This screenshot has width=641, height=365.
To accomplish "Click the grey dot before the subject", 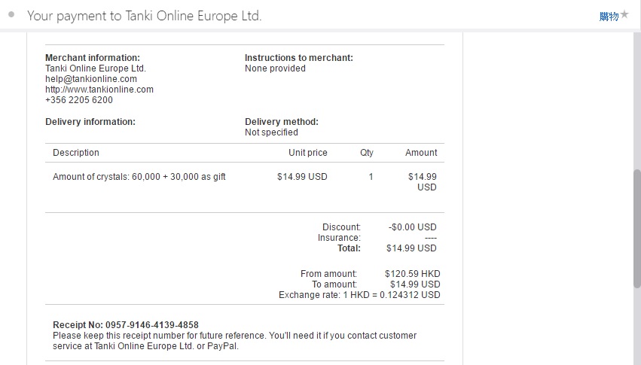I will pyautogui.click(x=11, y=14).
